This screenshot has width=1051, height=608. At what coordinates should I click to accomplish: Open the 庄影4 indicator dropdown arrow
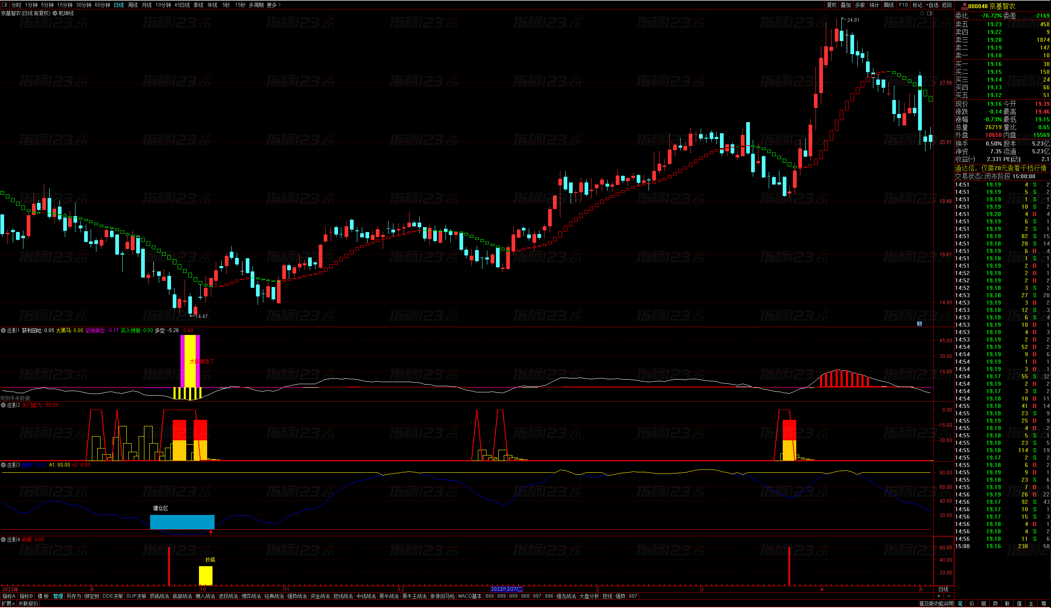point(3,540)
